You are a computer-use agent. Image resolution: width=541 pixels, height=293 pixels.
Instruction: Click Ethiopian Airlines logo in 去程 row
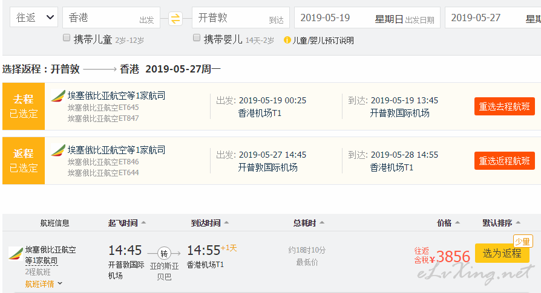[x=58, y=96]
